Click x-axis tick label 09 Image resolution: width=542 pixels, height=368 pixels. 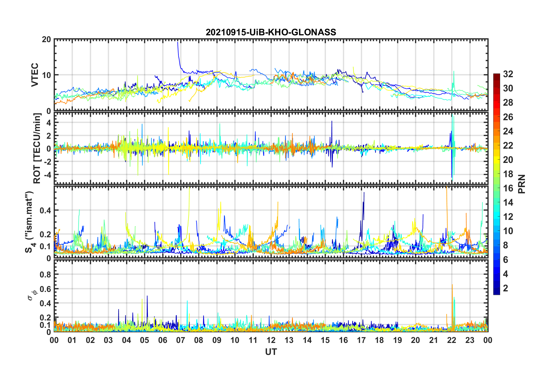(x=217, y=340)
